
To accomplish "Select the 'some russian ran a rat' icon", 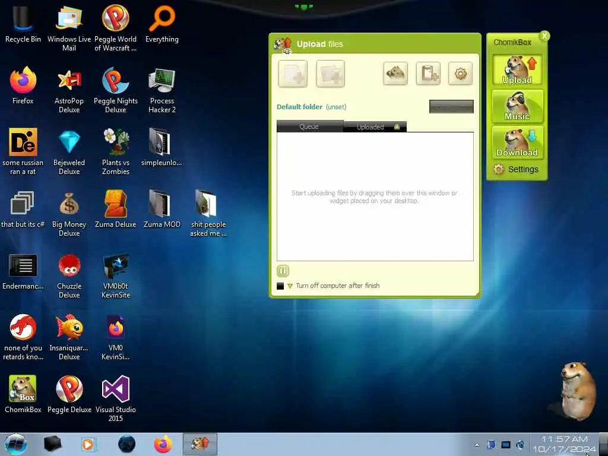I will [x=23, y=152].
